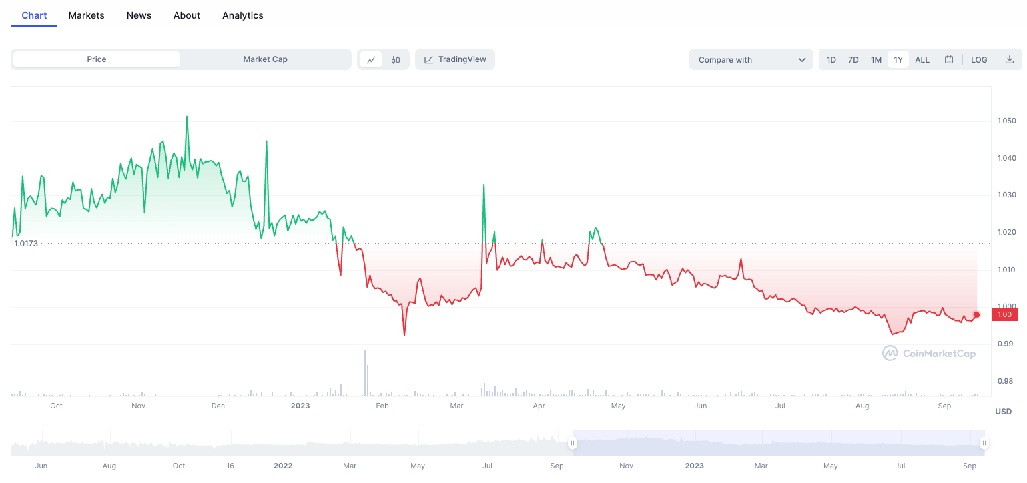
Task: Download the chart data via download icon
Action: point(1010,59)
